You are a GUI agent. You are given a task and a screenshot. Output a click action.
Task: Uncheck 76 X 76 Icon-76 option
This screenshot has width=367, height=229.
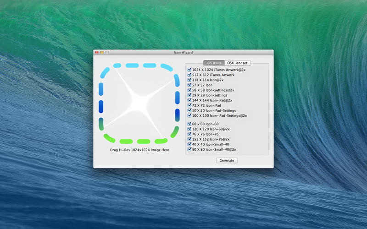(189, 134)
